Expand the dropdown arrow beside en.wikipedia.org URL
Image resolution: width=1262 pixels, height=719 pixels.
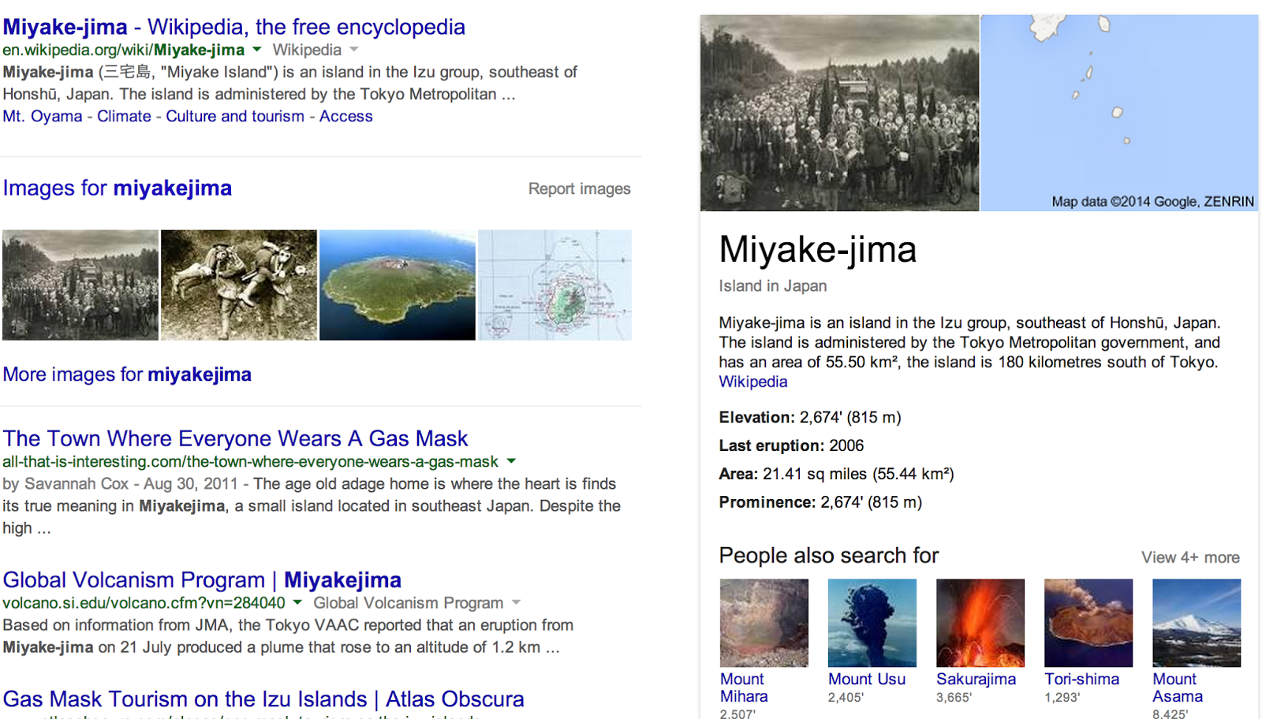256,49
